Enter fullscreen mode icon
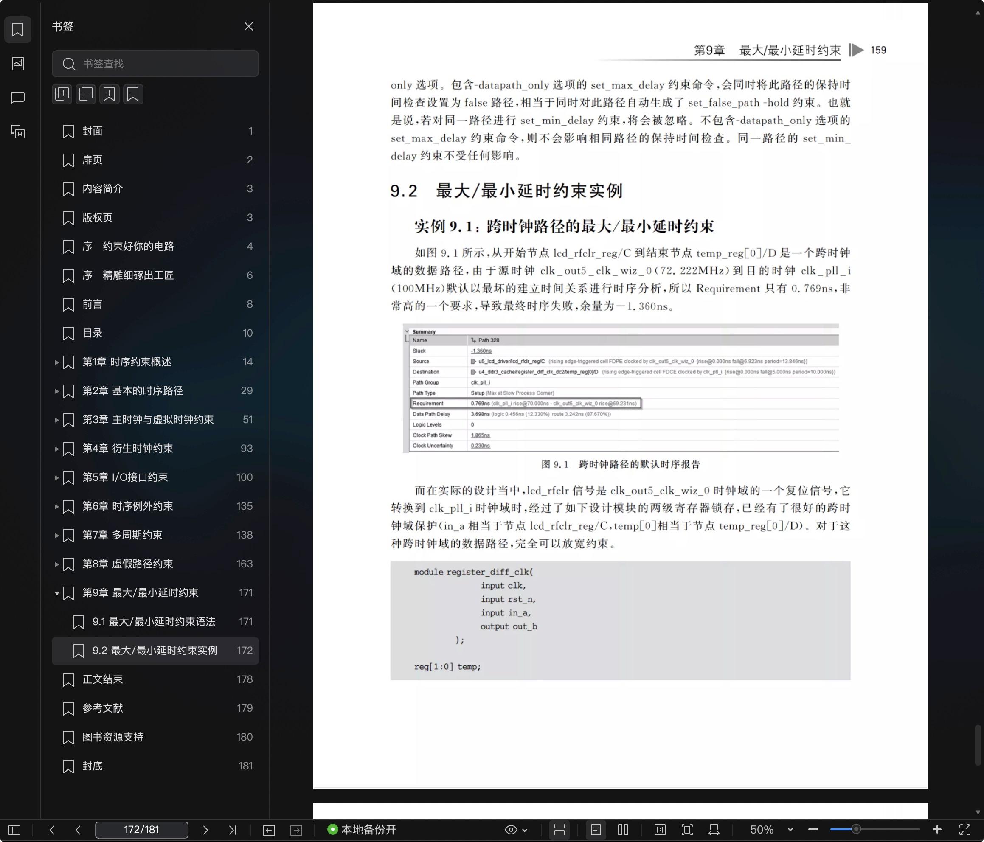984x842 pixels. click(x=964, y=830)
